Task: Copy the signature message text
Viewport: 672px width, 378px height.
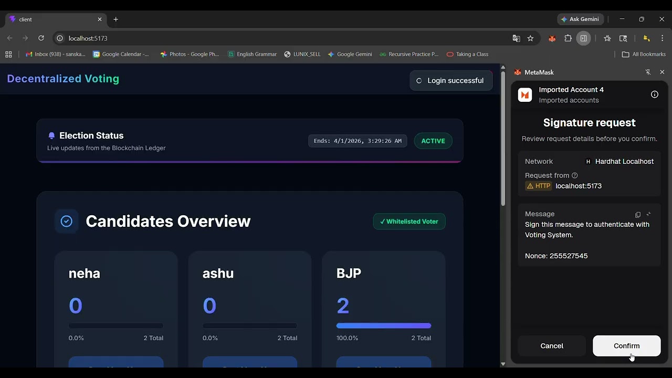Action: 638,214
